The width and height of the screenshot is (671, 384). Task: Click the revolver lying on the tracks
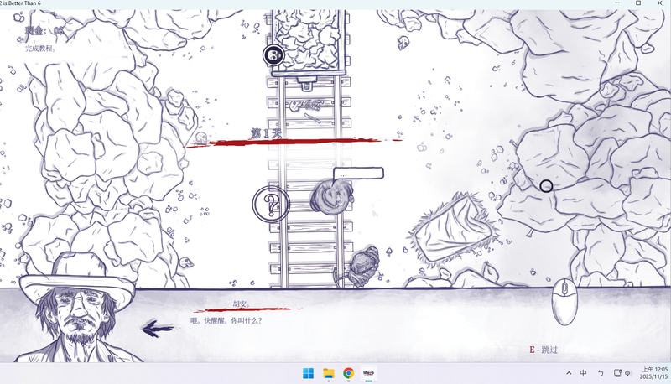point(306,105)
